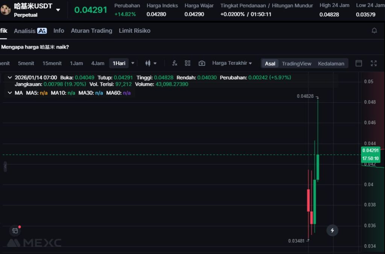Open the Harga Terakhir price dropdown
This screenshot has height=254, width=385.
coord(232,63)
